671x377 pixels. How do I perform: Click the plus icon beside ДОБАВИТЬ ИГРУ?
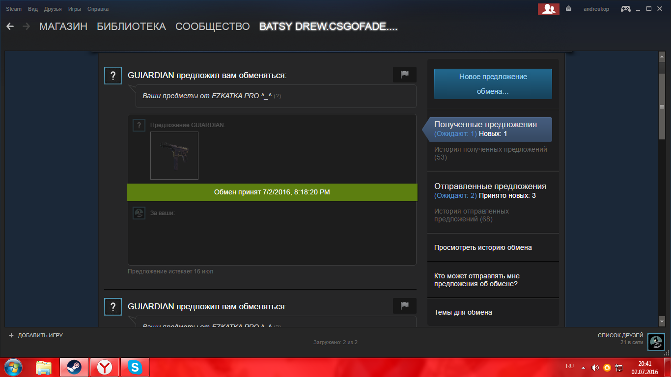coord(11,335)
